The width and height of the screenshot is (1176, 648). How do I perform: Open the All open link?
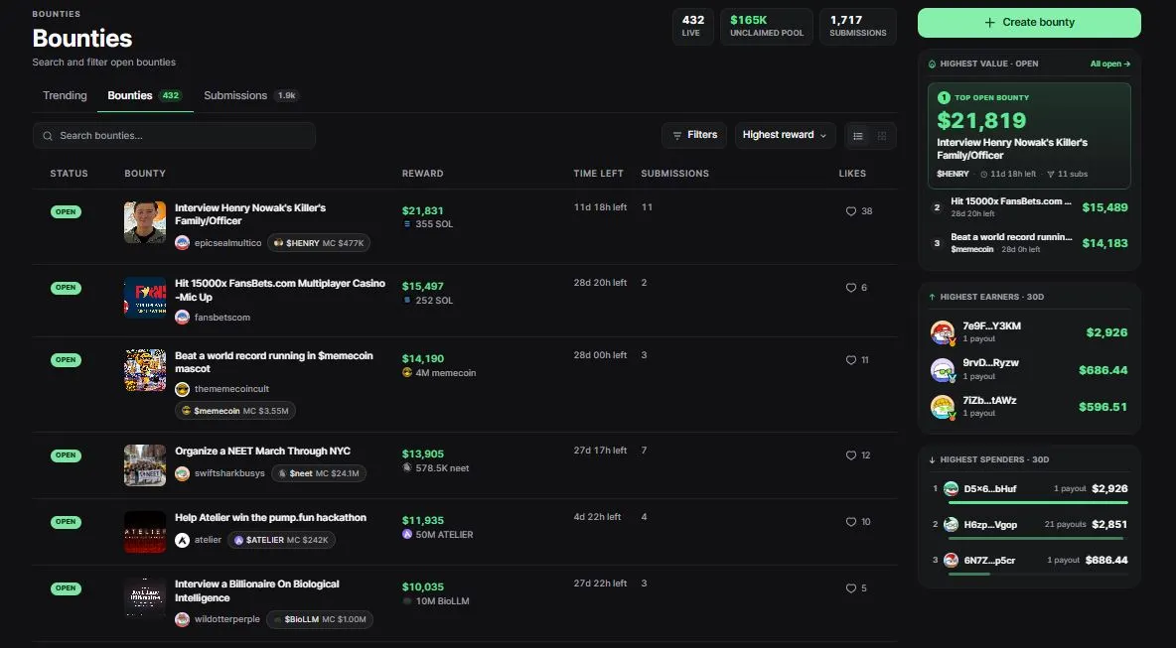1110,64
